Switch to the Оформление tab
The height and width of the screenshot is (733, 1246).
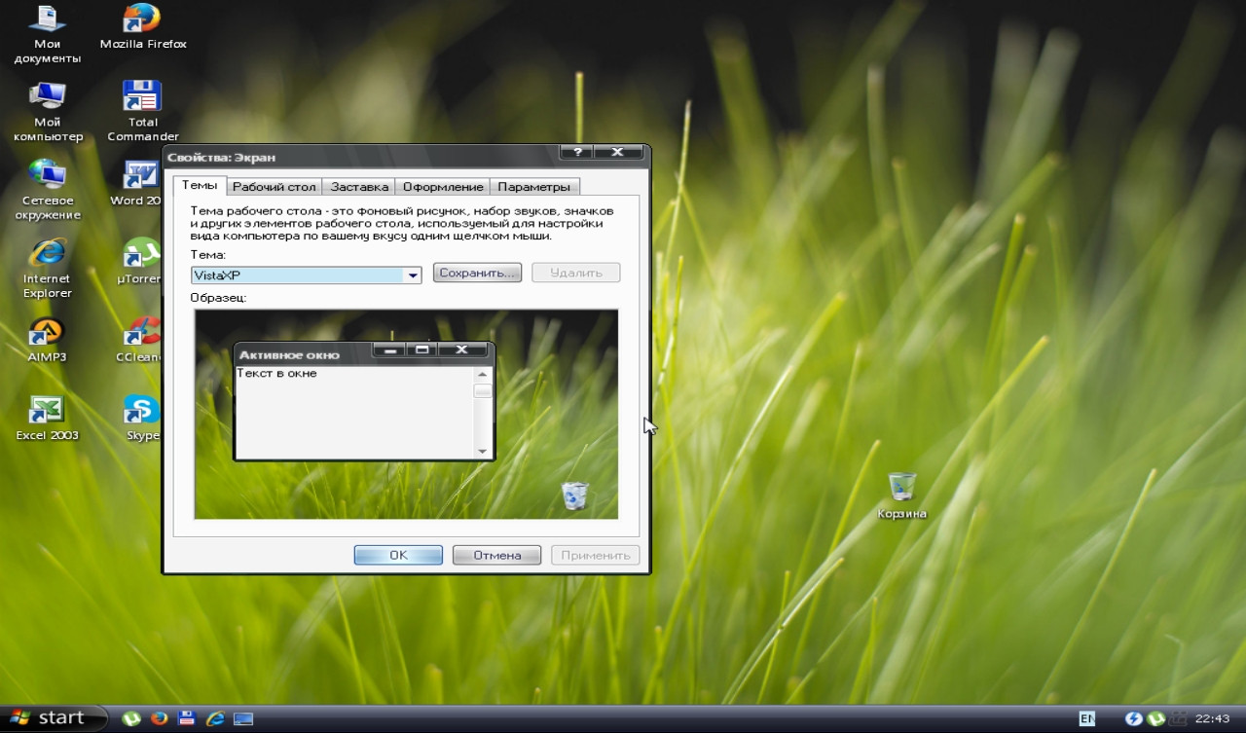443,187
